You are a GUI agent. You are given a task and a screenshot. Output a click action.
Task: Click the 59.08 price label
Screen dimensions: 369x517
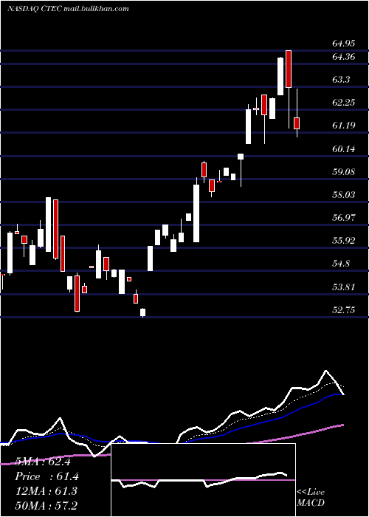point(343,172)
